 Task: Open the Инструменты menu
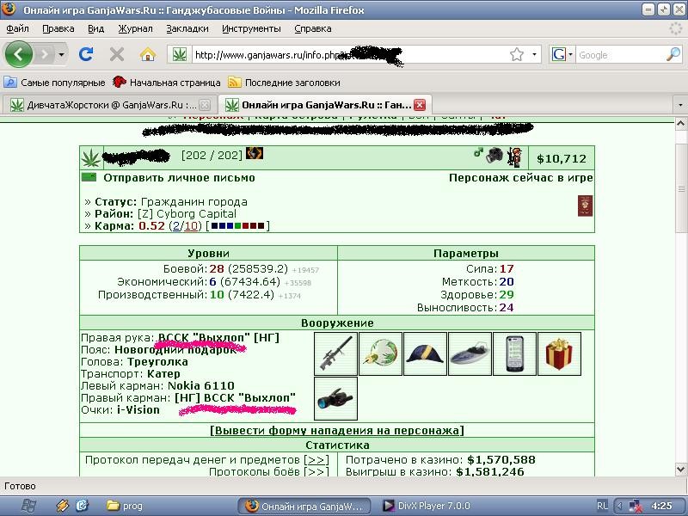pyautogui.click(x=251, y=28)
